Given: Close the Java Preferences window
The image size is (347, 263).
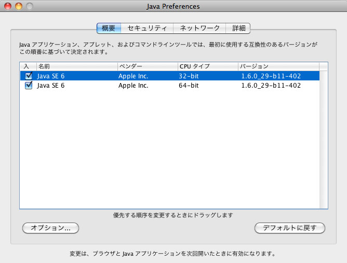Looking at the screenshot, I should point(7,7).
